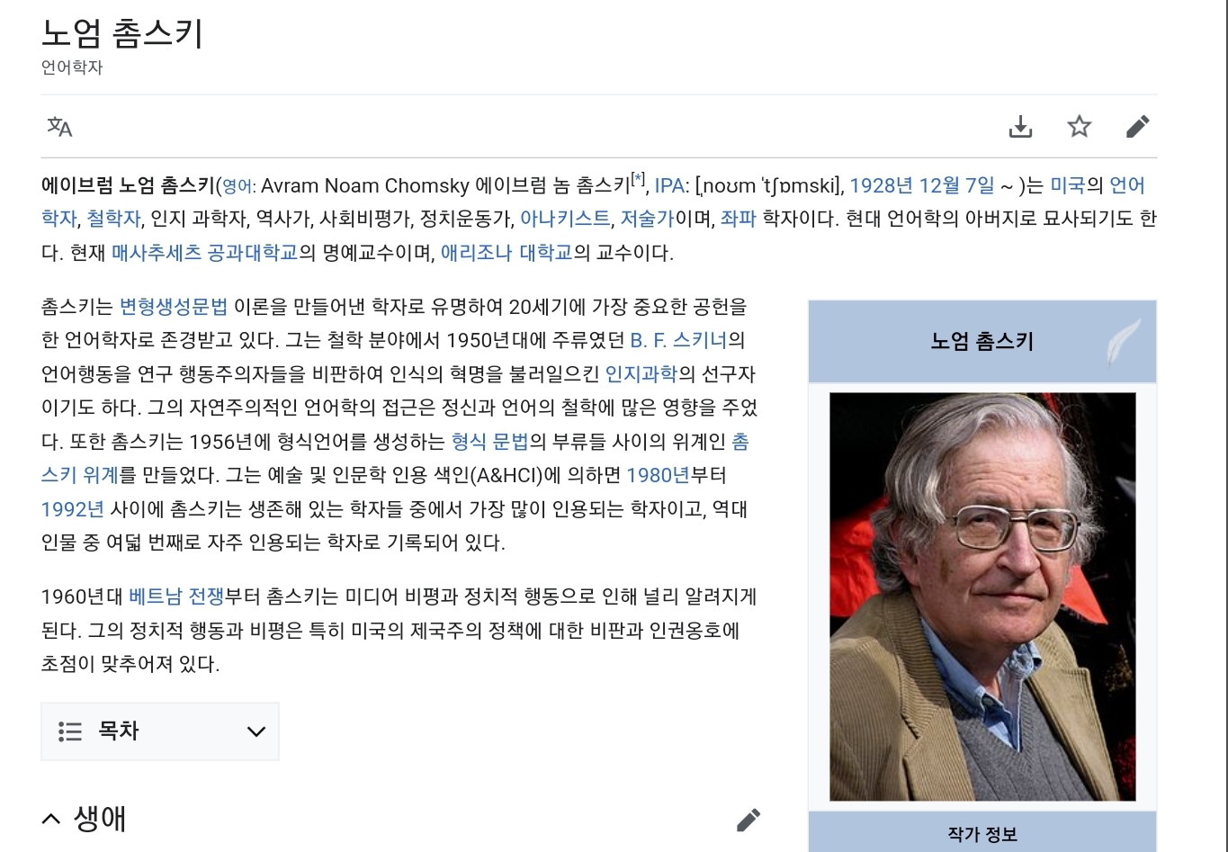Edit the 생애 section with its pencil icon

point(748,819)
